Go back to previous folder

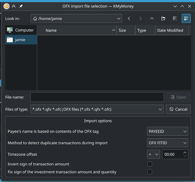(129, 19)
